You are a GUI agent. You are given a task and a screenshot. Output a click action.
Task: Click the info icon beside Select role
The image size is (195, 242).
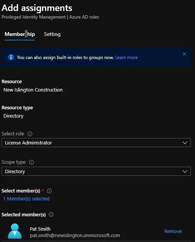point(30,133)
